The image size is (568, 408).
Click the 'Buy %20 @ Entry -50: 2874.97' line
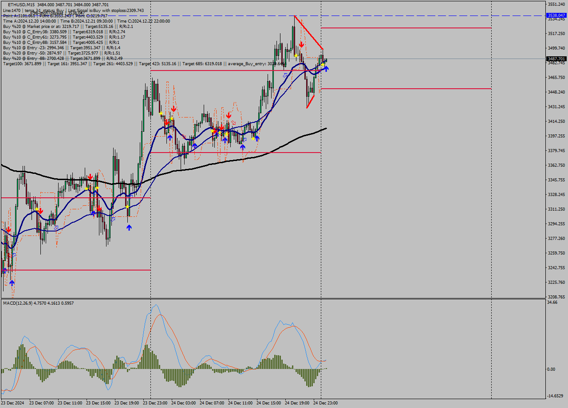tap(61, 53)
